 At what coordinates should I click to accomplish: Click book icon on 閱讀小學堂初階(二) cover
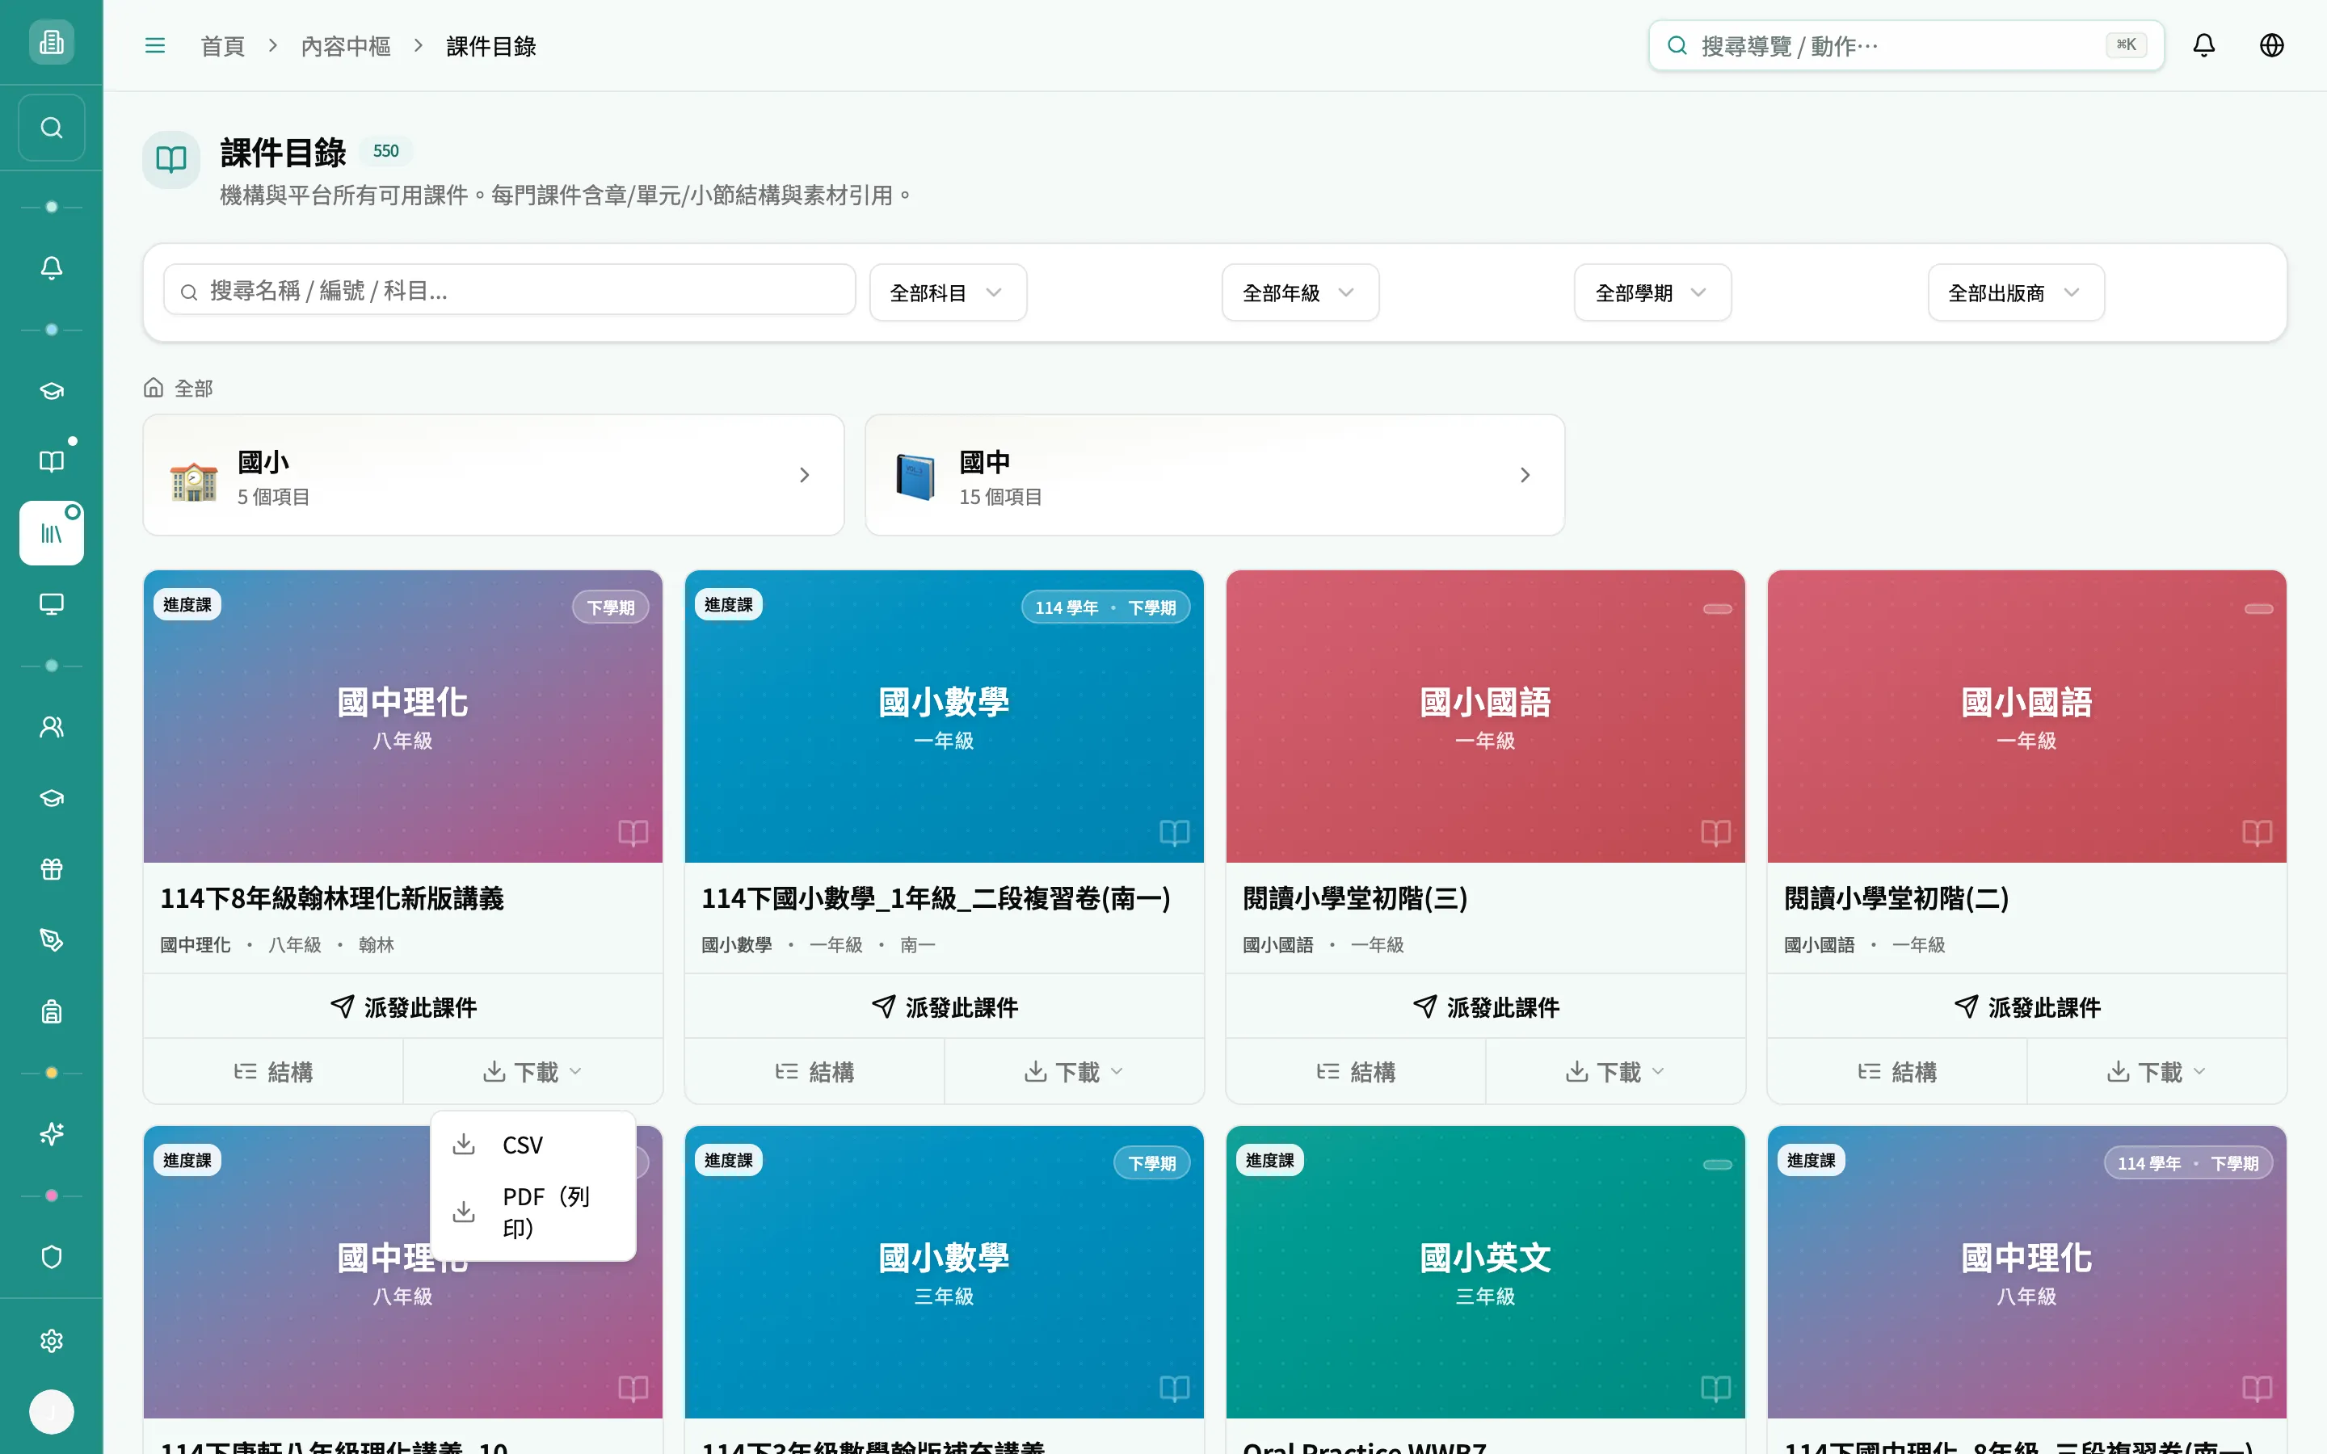click(2257, 832)
